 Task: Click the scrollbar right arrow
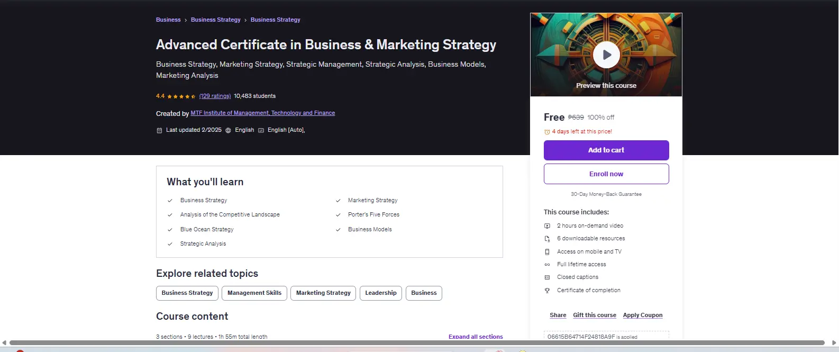click(834, 343)
